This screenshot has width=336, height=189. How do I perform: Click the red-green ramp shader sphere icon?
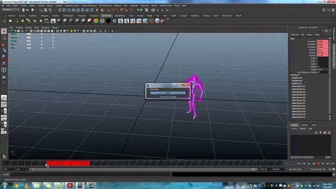96,21
